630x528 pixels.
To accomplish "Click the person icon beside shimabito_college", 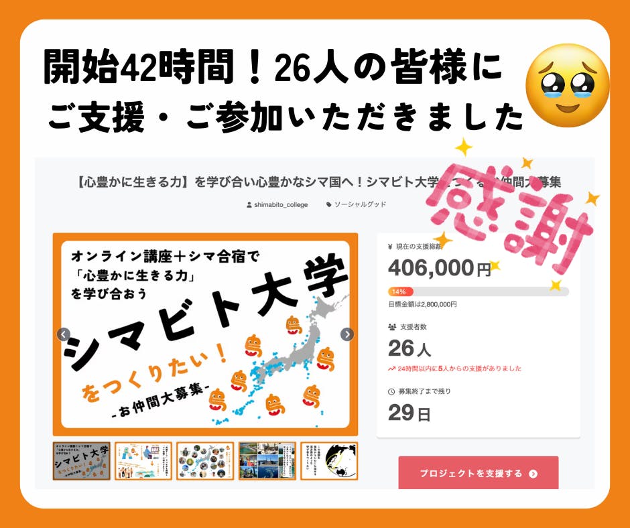I will click(249, 204).
